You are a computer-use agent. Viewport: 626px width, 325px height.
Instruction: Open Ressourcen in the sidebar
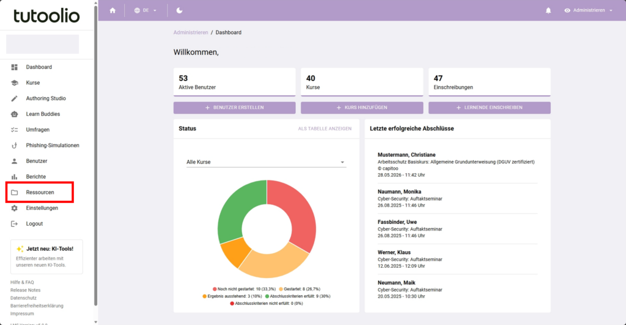(40, 192)
